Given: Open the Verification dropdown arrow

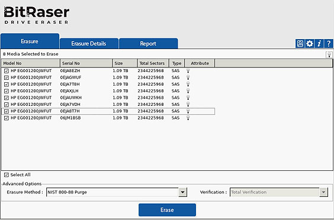Looking at the screenshot, I should coord(323,192).
